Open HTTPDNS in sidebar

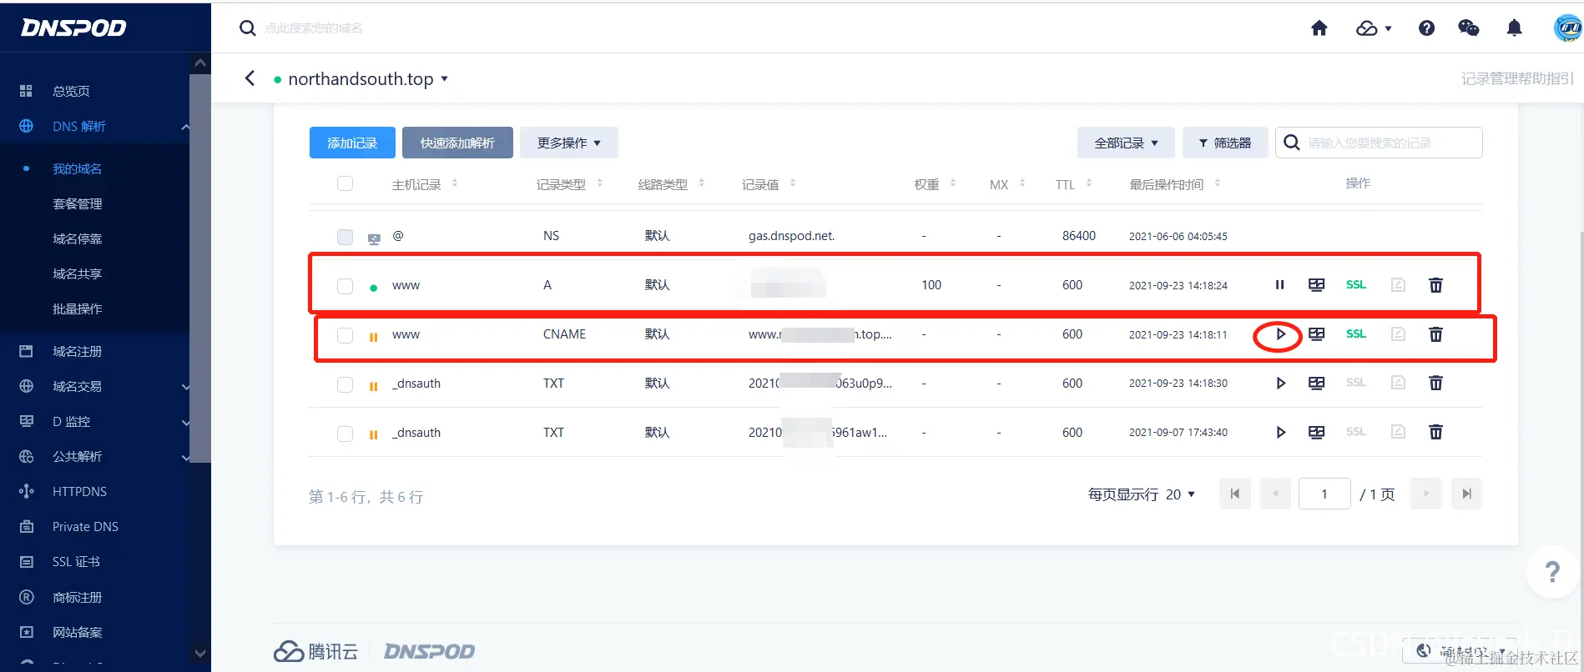click(79, 492)
